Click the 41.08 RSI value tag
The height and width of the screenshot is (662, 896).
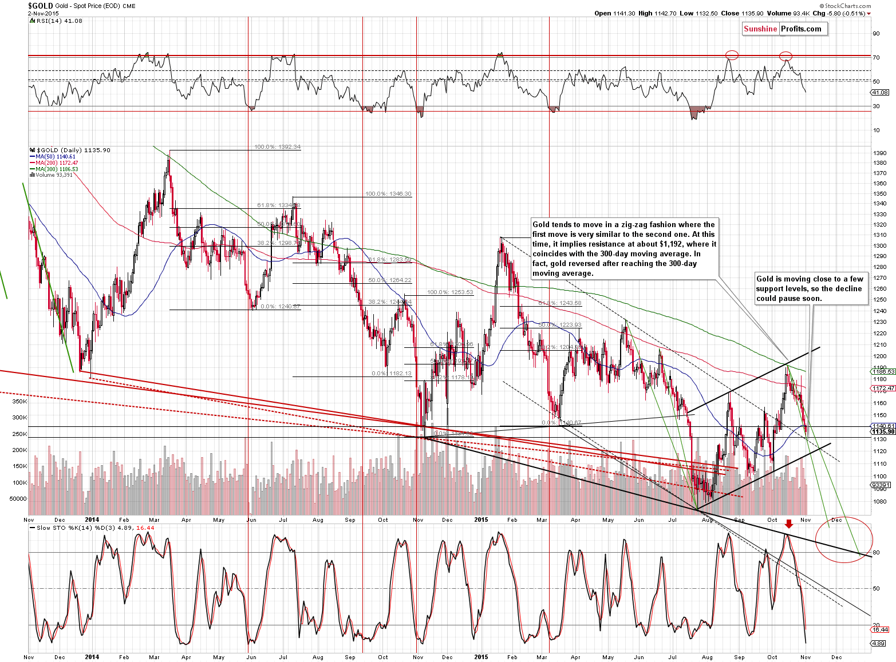click(881, 92)
